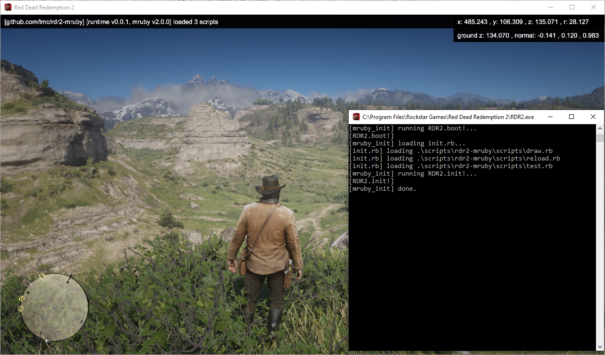Minimize the Red Dead Redemption 2 game window
This screenshot has width=605, height=355.
550,7
